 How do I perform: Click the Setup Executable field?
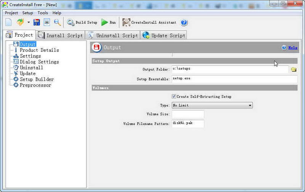click(234, 79)
